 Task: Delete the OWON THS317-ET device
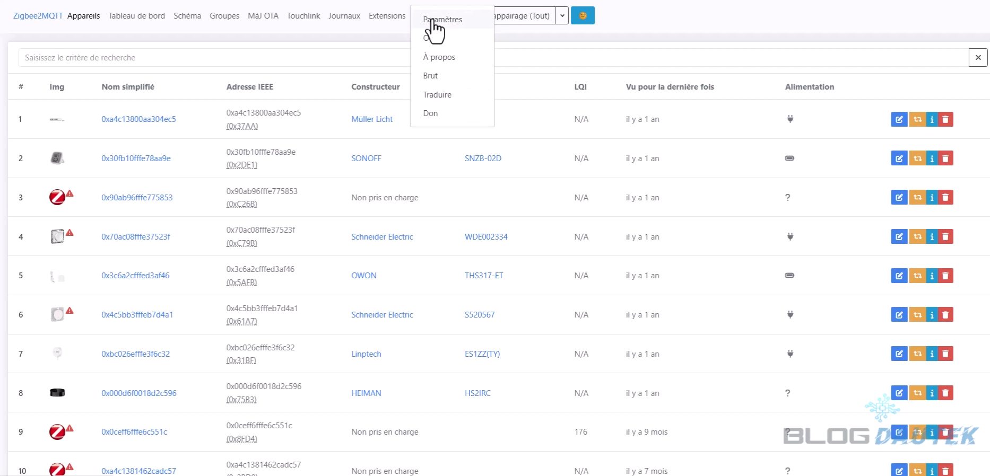click(945, 276)
